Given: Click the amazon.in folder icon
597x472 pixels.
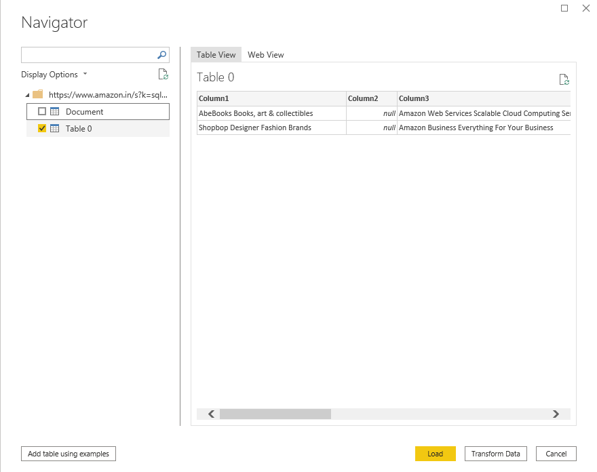Looking at the screenshot, I should (38, 94).
